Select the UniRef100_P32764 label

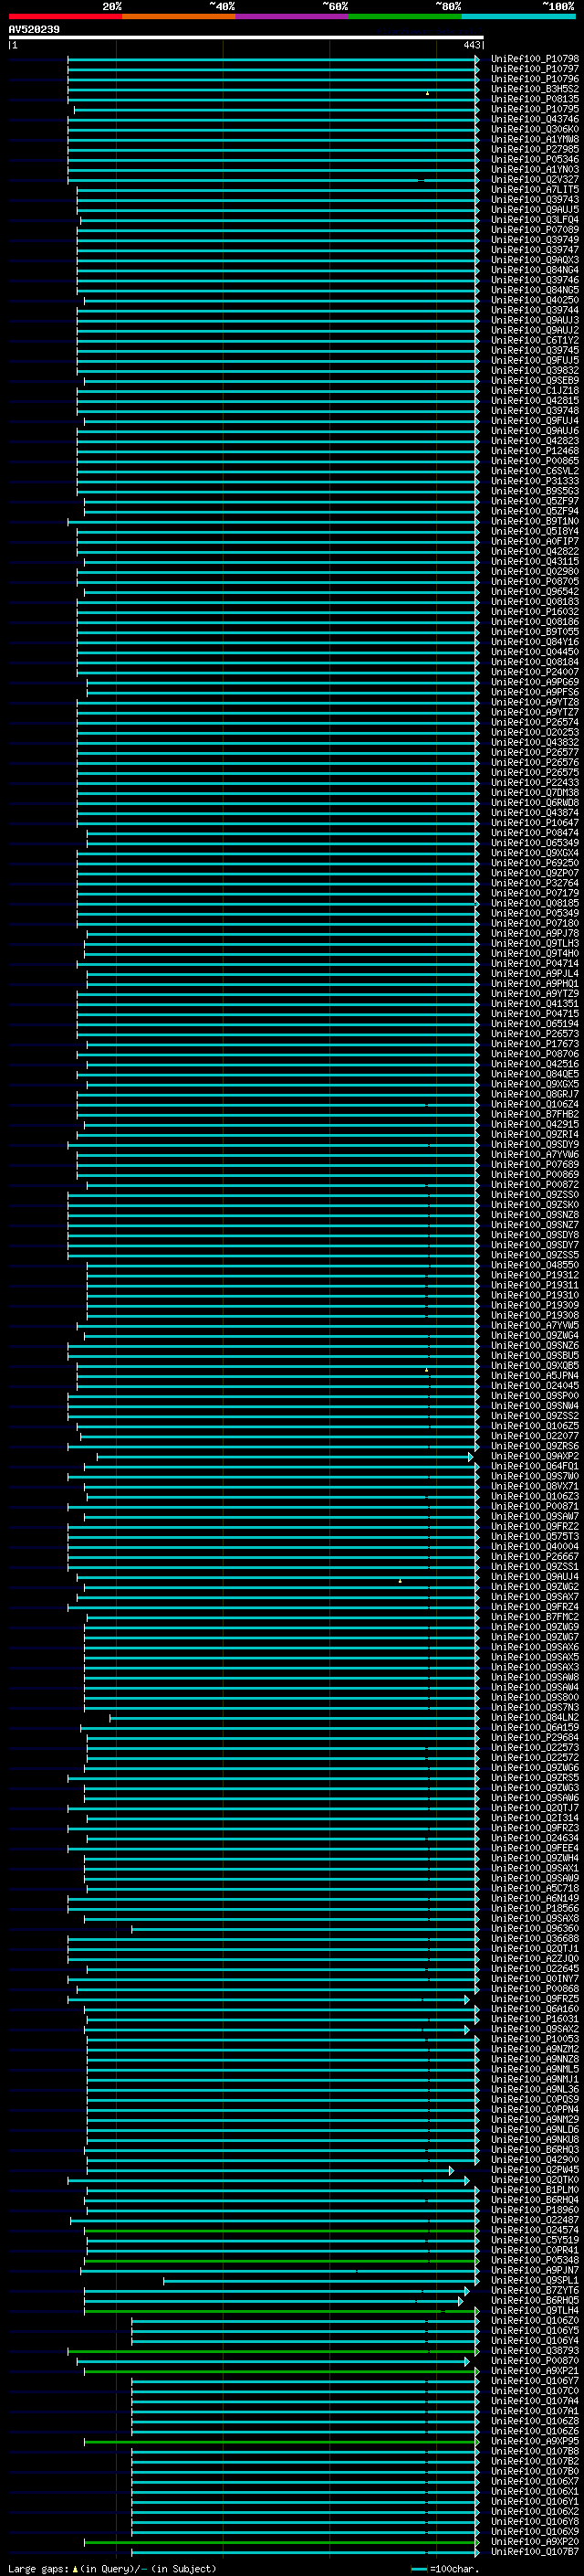535,883
